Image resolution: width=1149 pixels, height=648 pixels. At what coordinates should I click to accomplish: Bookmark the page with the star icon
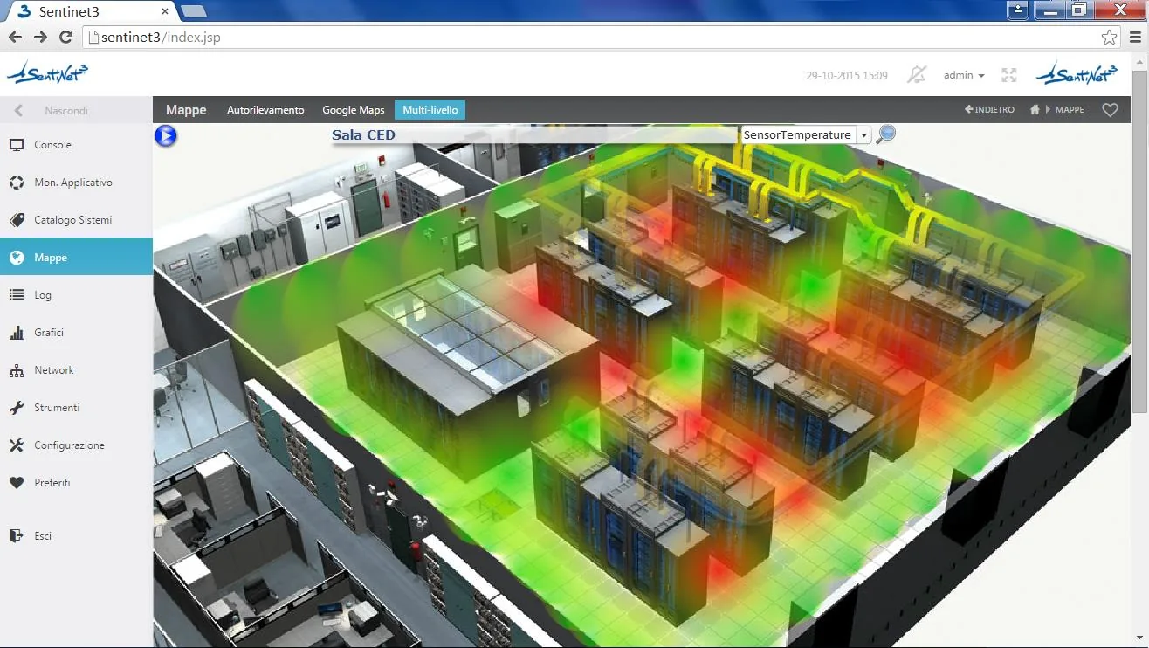click(1109, 38)
